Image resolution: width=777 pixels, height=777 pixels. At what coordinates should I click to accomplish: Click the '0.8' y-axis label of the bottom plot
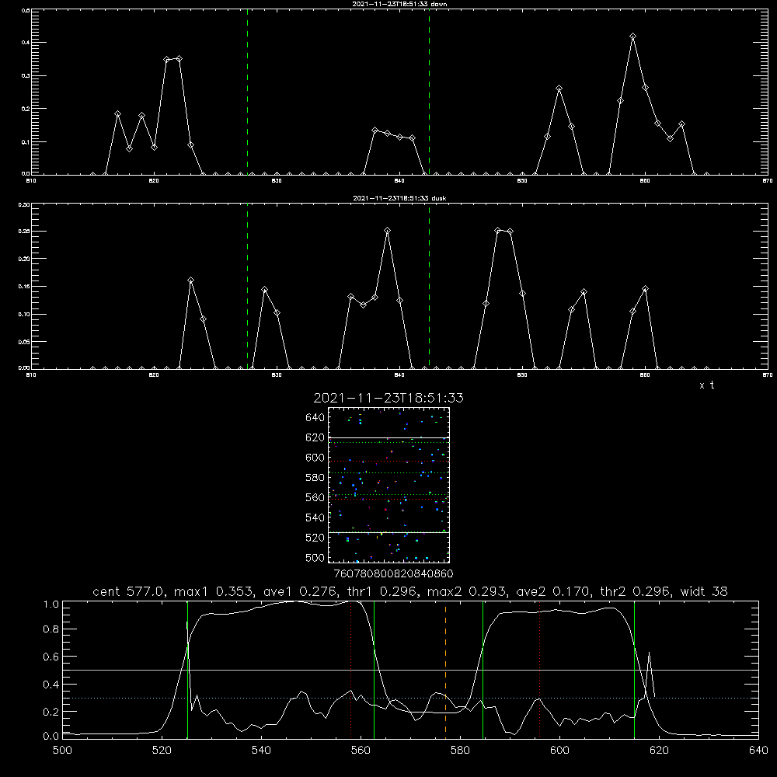[x=51, y=629]
